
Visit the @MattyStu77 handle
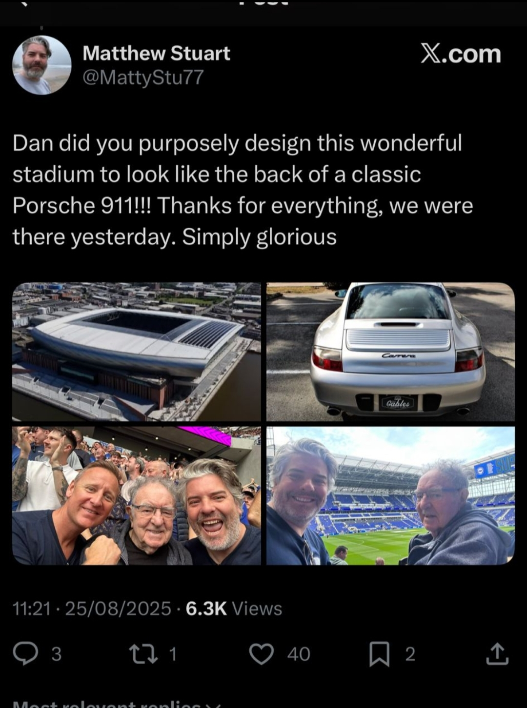pyautogui.click(x=143, y=78)
